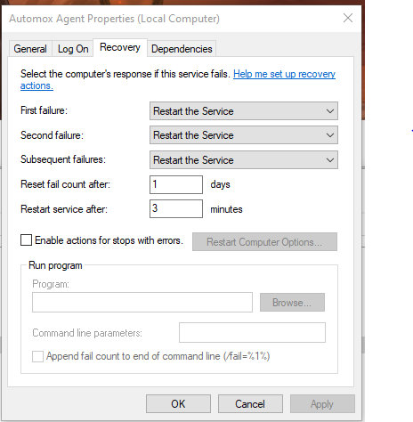Click the Apply button
The height and width of the screenshot is (422, 413).
[322, 404]
